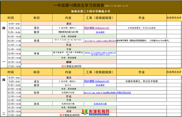Viewport: 182px width, 117px height.
Task: Select the content cell 在观察中比较
Action: point(68,93)
